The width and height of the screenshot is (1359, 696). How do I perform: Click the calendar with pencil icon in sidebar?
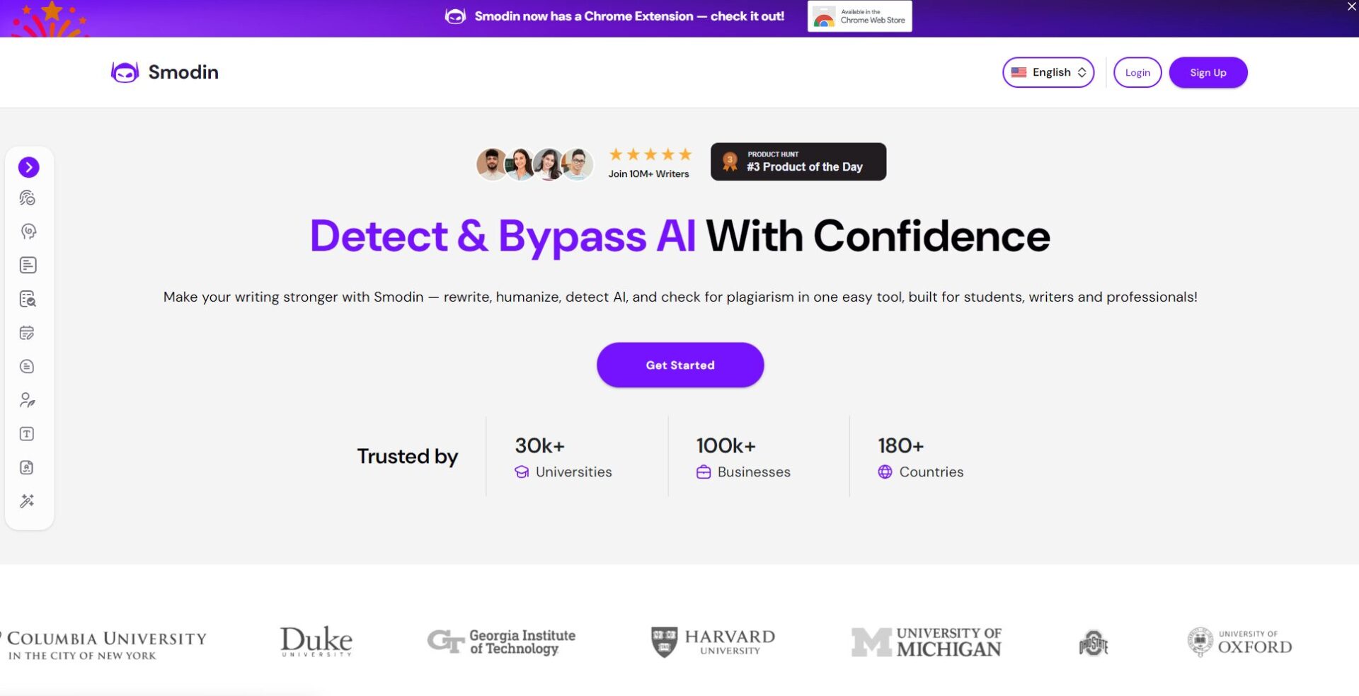pyautogui.click(x=28, y=333)
